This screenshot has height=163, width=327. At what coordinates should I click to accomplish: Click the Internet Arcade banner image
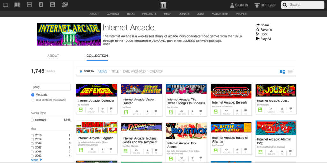(x=69, y=34)
